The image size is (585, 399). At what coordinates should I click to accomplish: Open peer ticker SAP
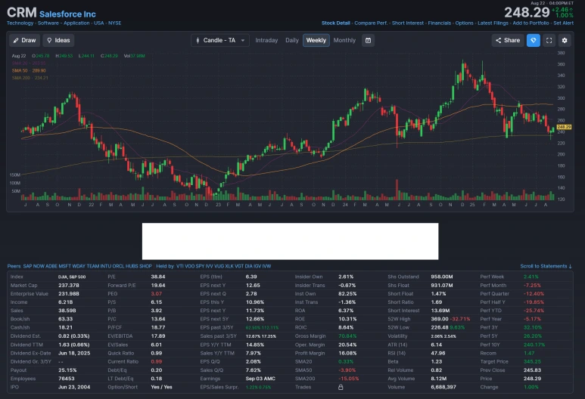27,266
